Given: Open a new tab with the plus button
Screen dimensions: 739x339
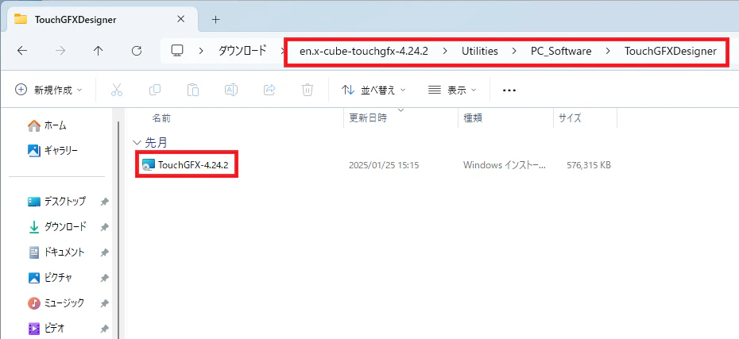Looking at the screenshot, I should pyautogui.click(x=216, y=19).
